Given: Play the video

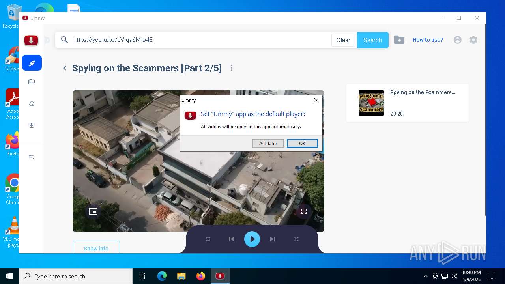Looking at the screenshot, I should point(252,239).
